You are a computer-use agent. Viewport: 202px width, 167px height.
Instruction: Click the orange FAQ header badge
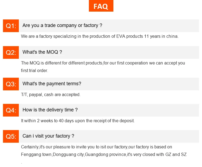101,6
